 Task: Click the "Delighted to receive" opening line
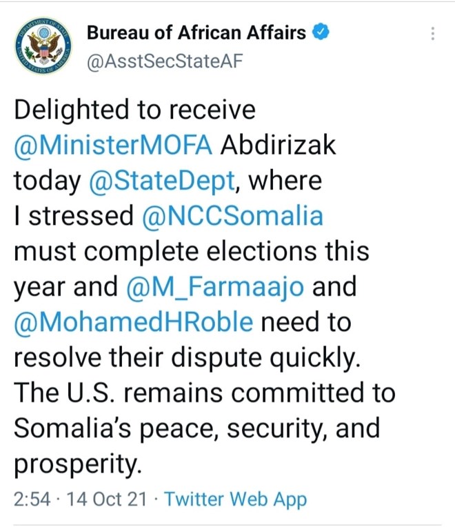pyautogui.click(x=134, y=110)
